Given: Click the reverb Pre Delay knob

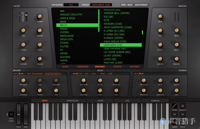Looking at the screenshot, I should tap(23, 80).
